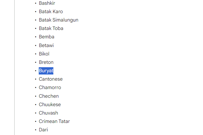Screen dimensions: 203x135
Task: Click the bullet next to Dari
Action: [36, 130]
